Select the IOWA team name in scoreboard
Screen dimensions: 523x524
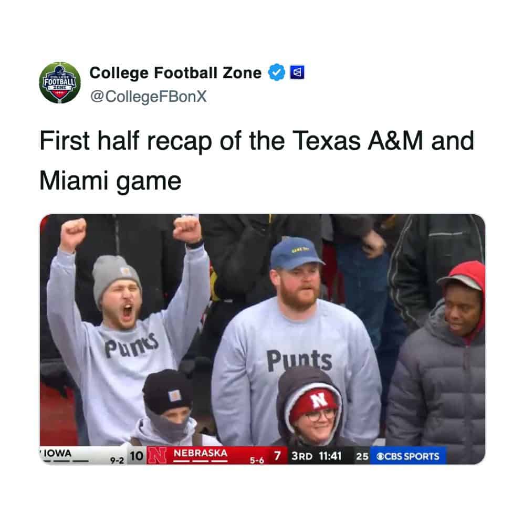click(58, 453)
